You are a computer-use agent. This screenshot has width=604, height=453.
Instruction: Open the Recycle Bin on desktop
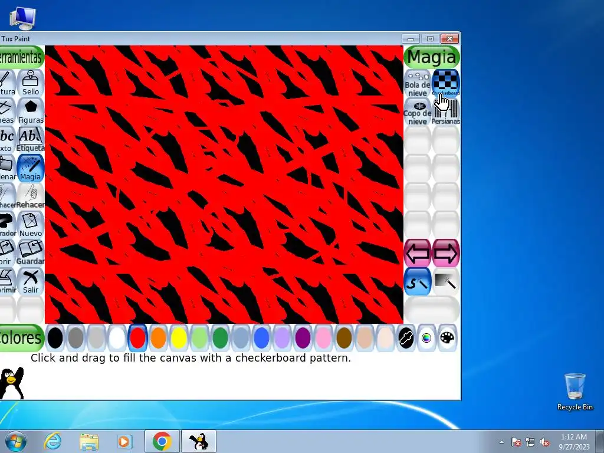(575, 392)
